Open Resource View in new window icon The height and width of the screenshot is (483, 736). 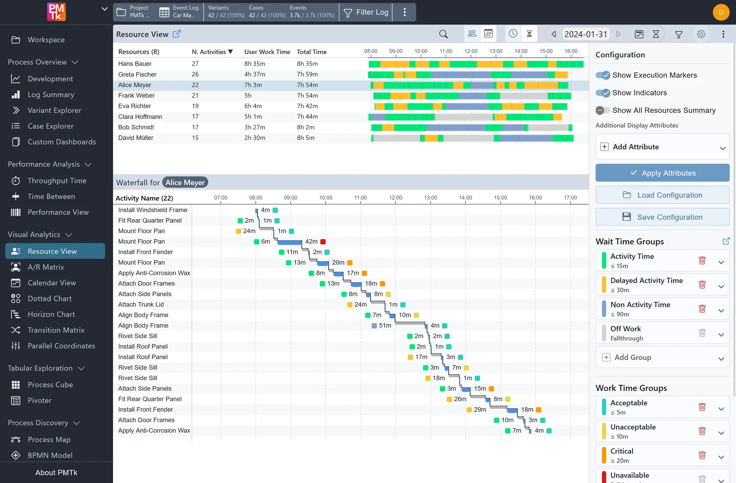pos(177,34)
